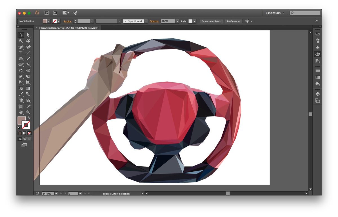This screenshot has width=338, height=217.
Task: Click the search field in top bar
Action: pyautogui.click(x=305, y=13)
